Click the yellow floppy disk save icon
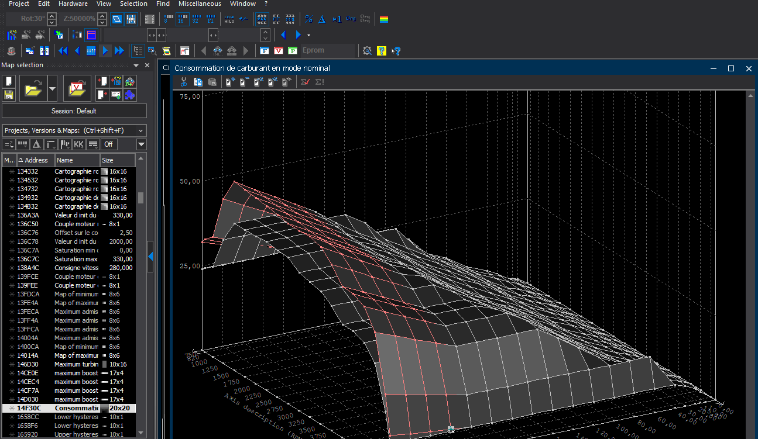 tap(9, 94)
